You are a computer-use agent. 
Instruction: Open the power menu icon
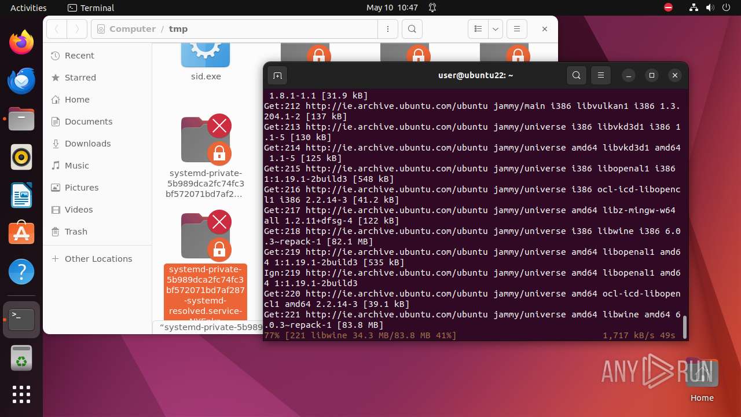click(x=727, y=8)
